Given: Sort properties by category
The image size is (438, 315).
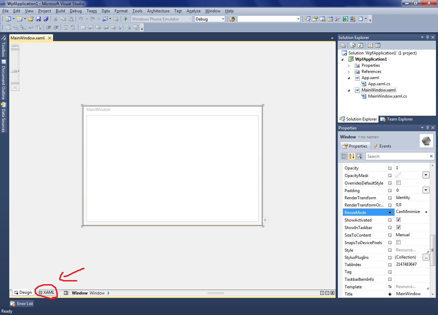Looking at the screenshot, I should pos(344,156).
